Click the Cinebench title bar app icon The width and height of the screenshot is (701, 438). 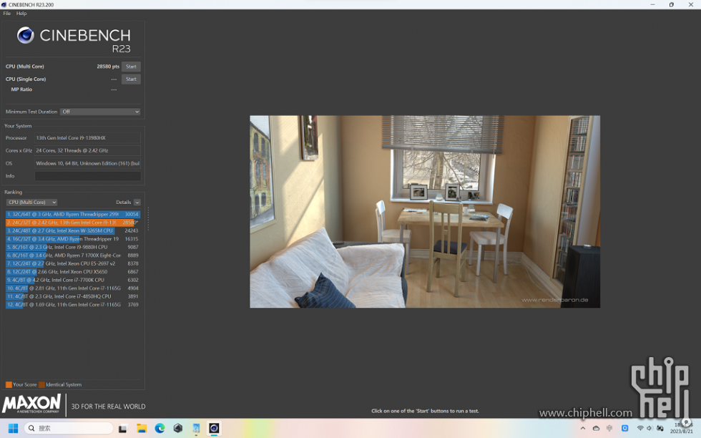click(4, 4)
